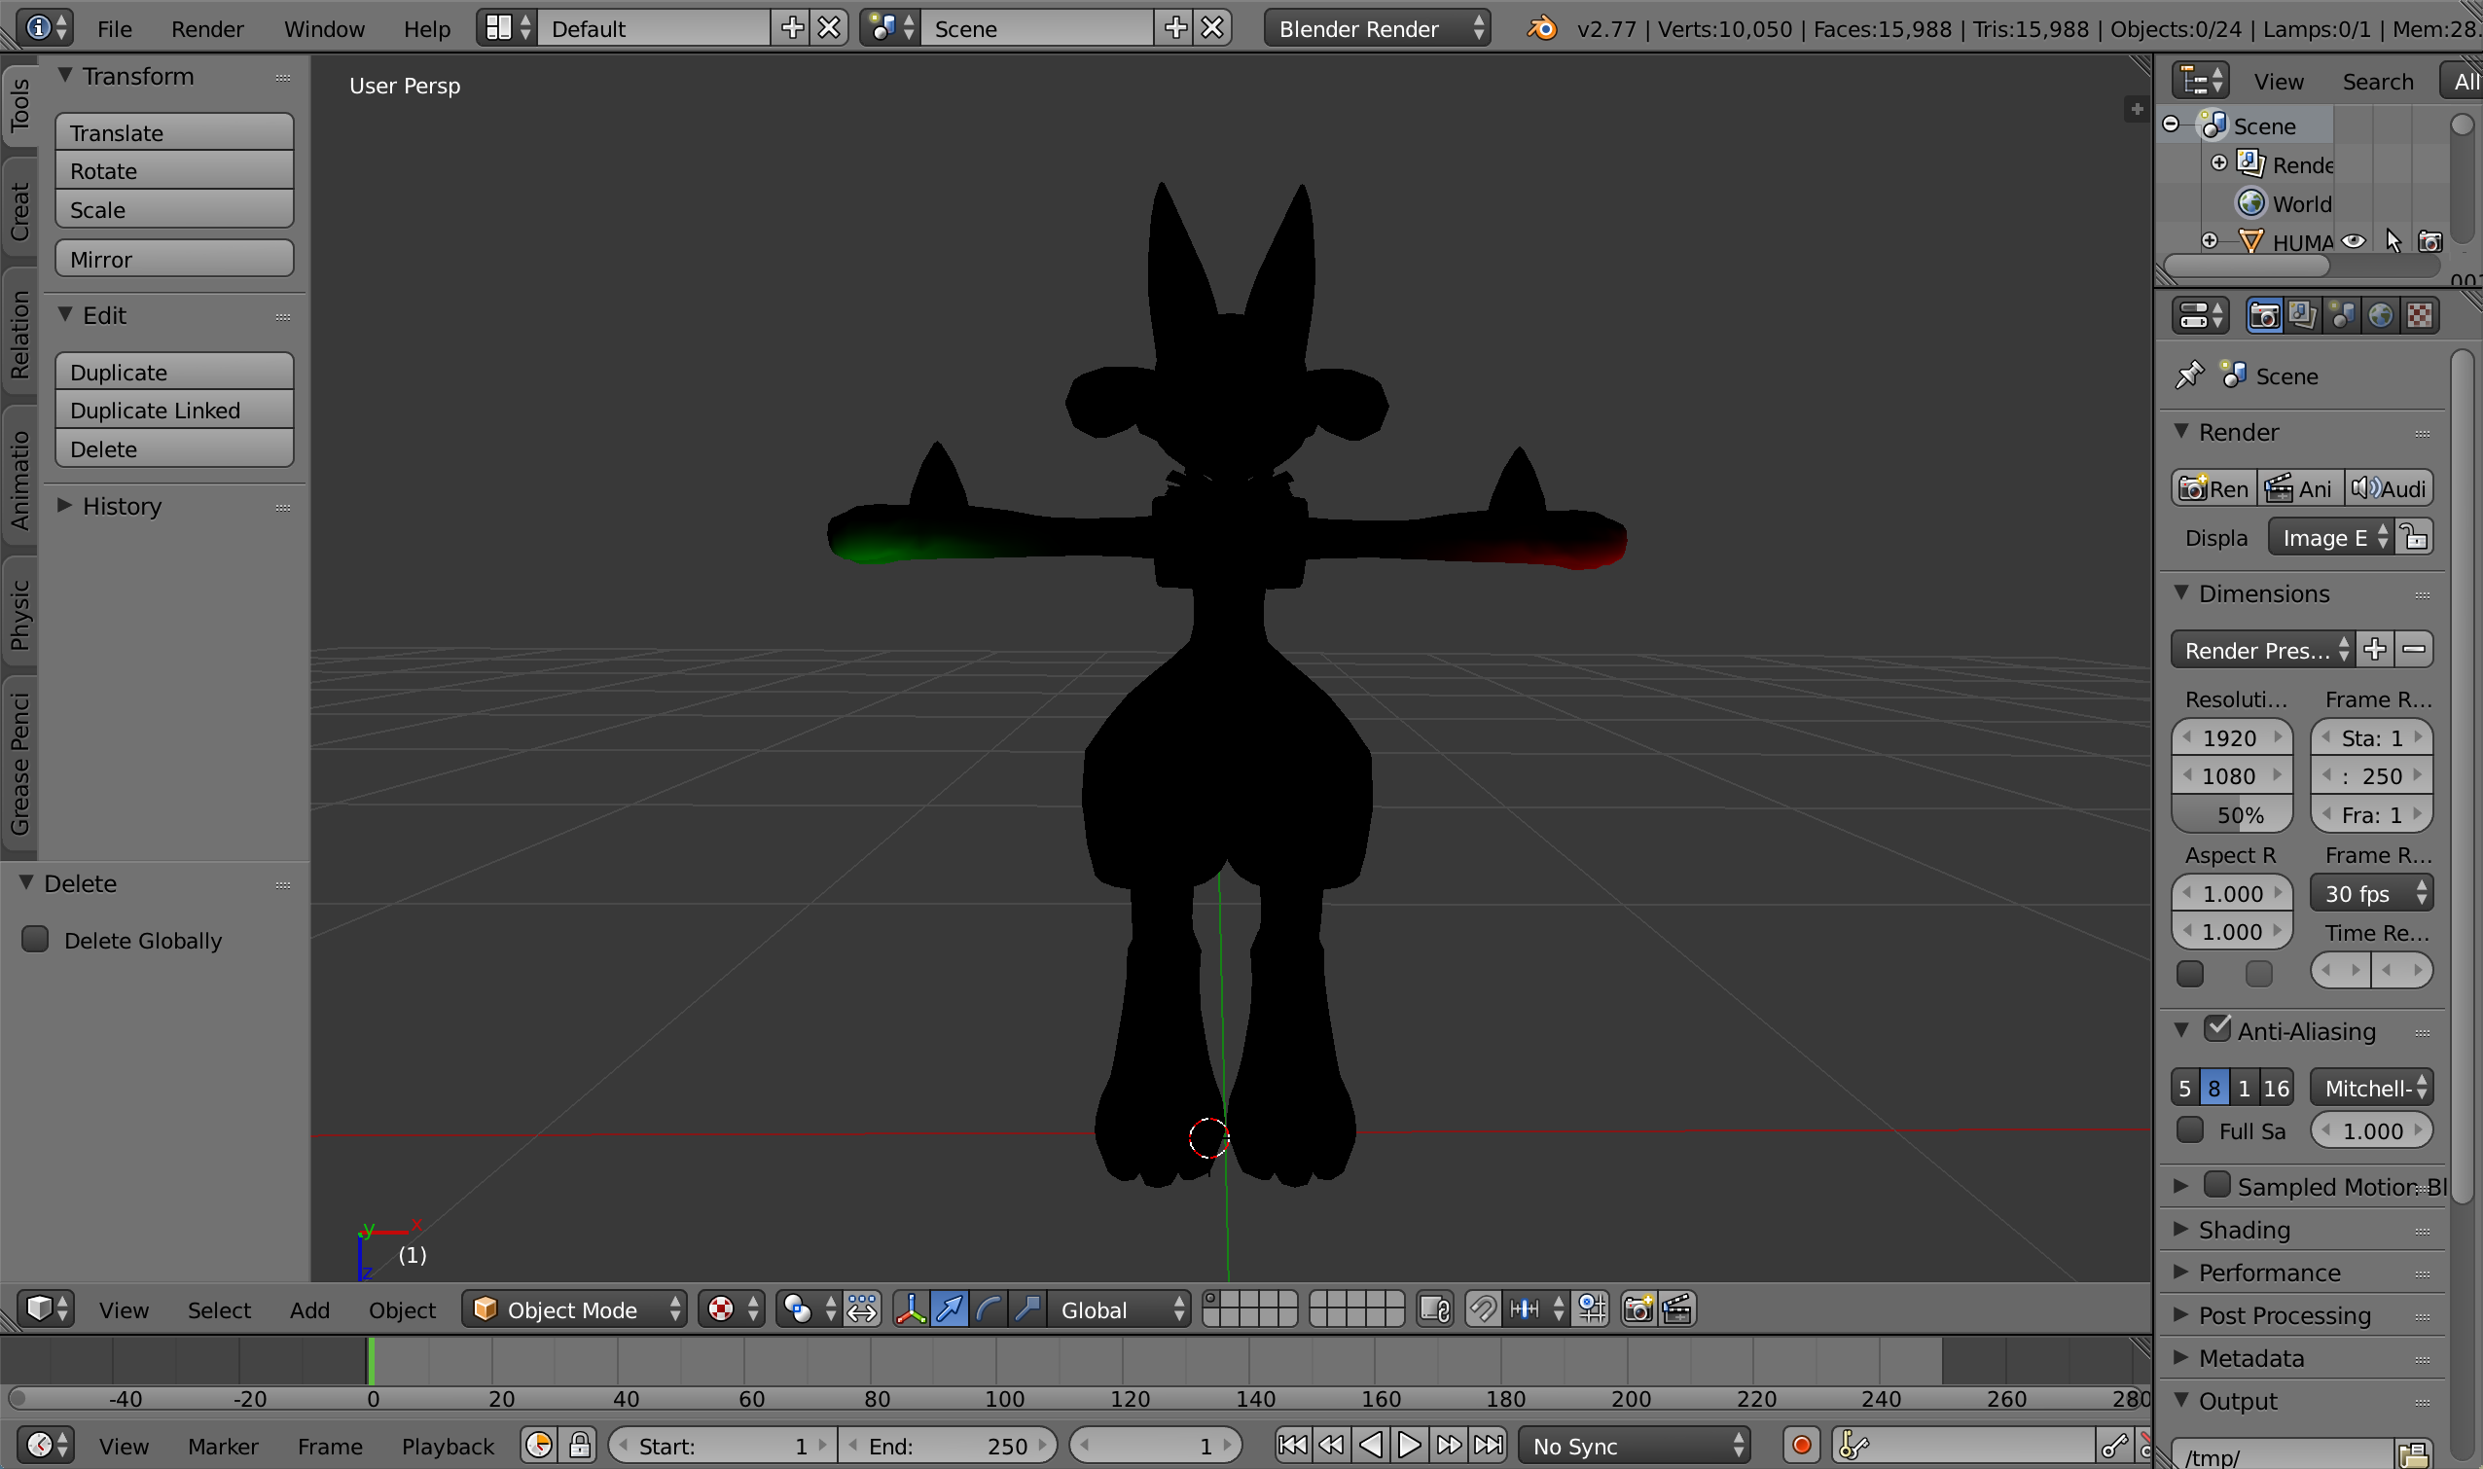Enable the translate manipulator arrow
This screenshot has width=2483, height=1469.
[x=950, y=1308]
